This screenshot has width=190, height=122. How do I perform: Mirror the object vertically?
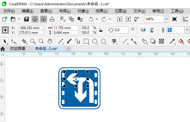(152, 30)
